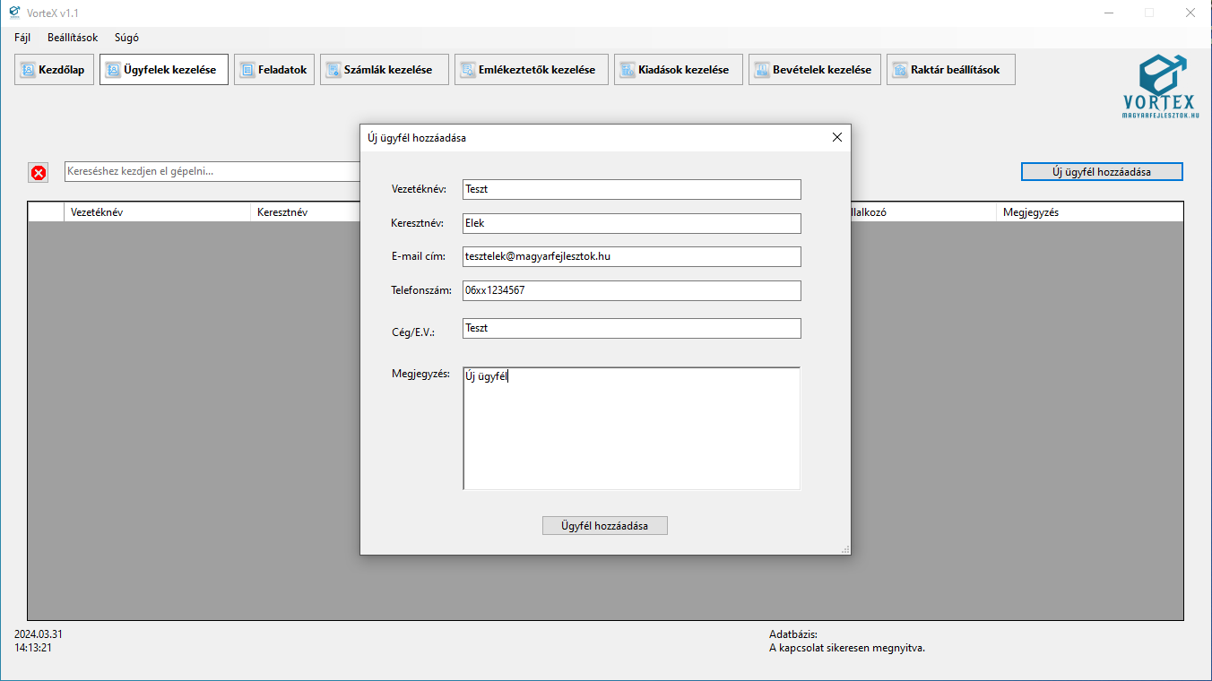The height and width of the screenshot is (681, 1212).
Task: Open the Beállítások menu
Action: click(73, 38)
